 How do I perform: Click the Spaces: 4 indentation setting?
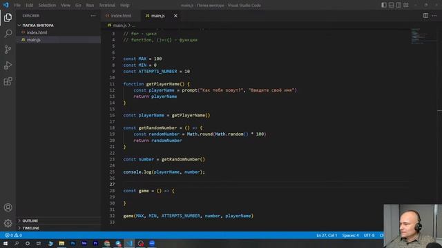[350, 236]
